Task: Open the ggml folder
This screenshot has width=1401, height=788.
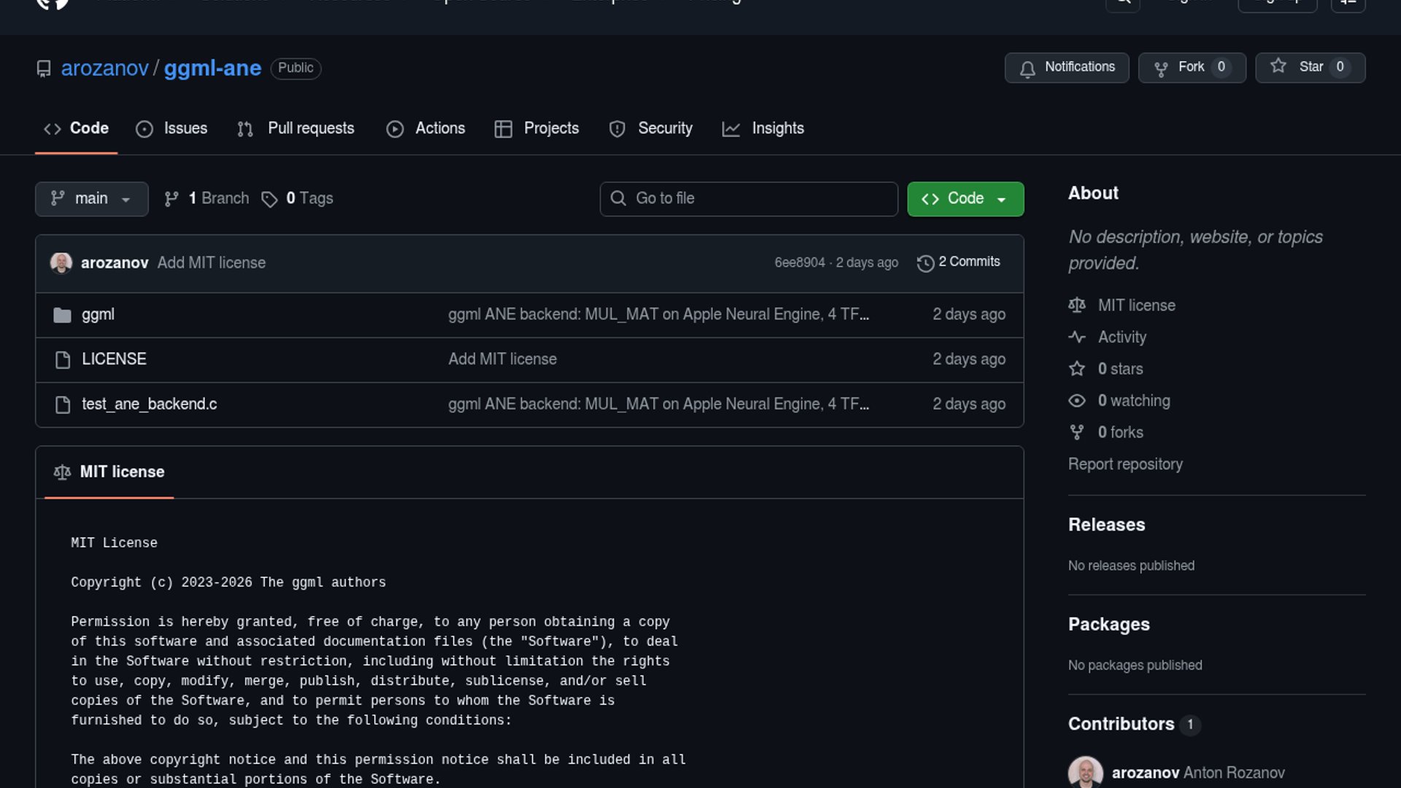Action: click(x=98, y=314)
